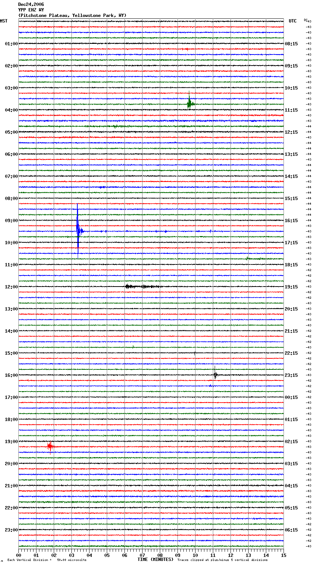Click the 16:00 MST time label
The width and height of the screenshot is (313, 565).
coord(11,375)
